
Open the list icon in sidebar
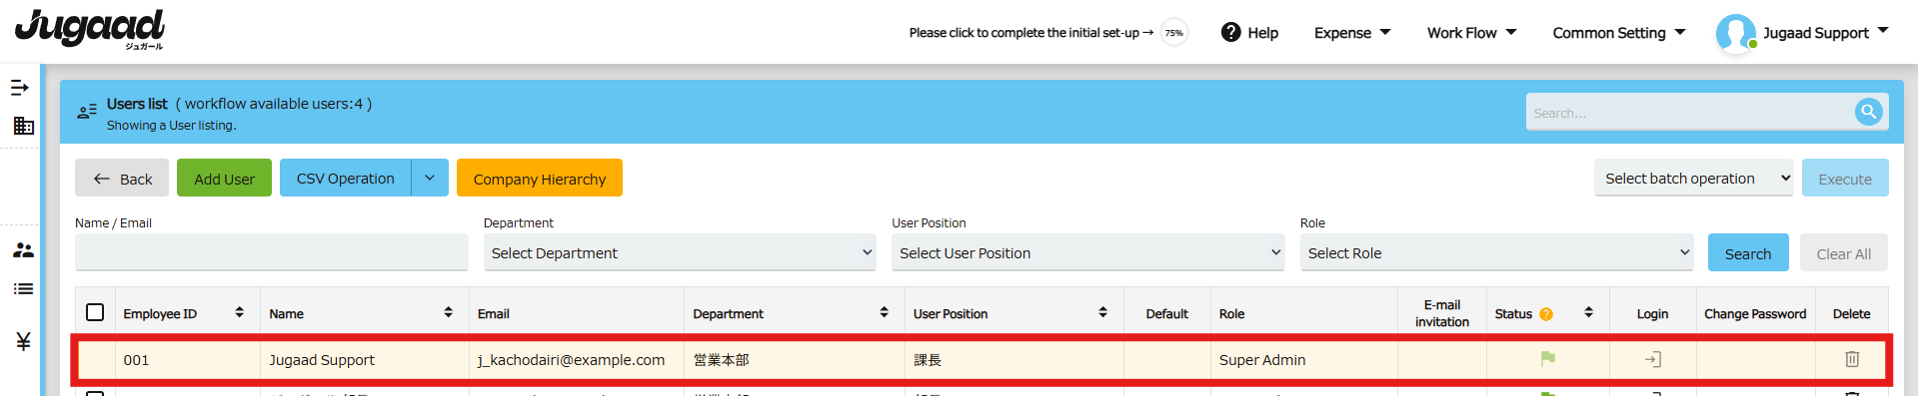[x=23, y=289]
